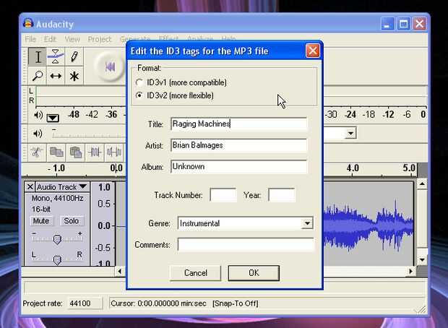448x328 pixels.
Task: Click the Project rate 44100 field
Action: coord(85,303)
